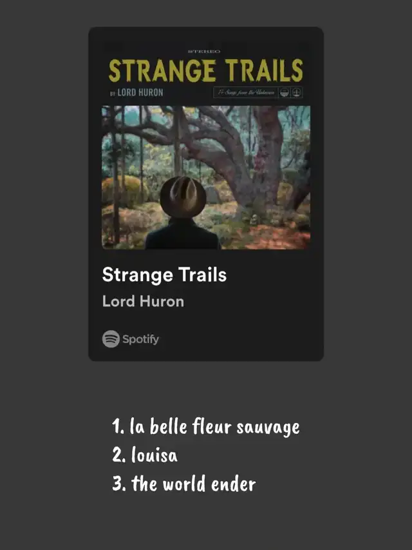Click the 'by Lord Huron' cover text
This screenshot has width=412, height=550.
(136, 92)
